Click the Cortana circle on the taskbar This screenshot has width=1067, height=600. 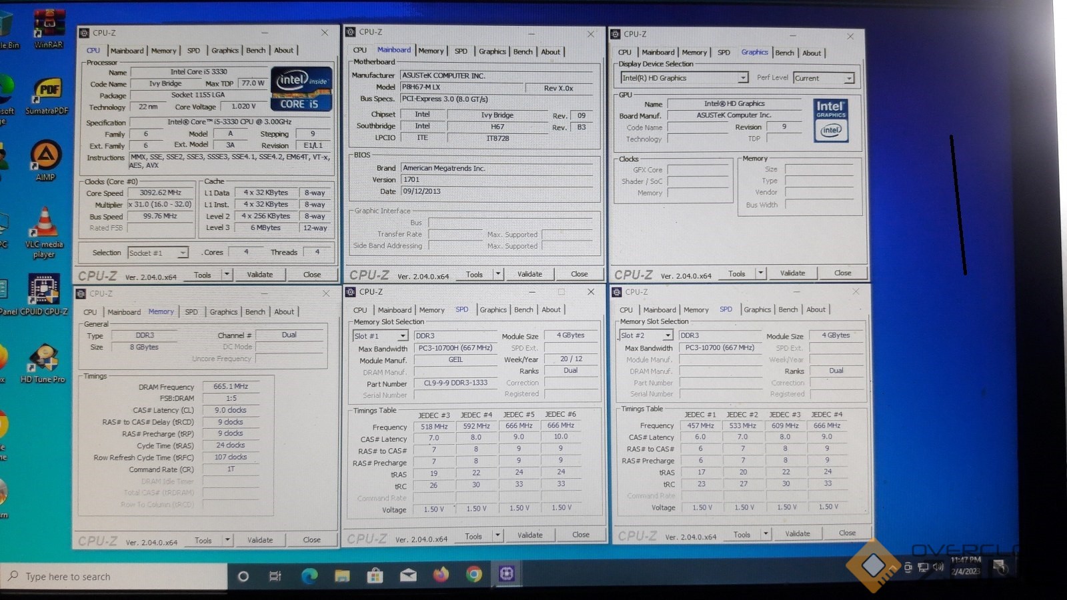pyautogui.click(x=243, y=577)
